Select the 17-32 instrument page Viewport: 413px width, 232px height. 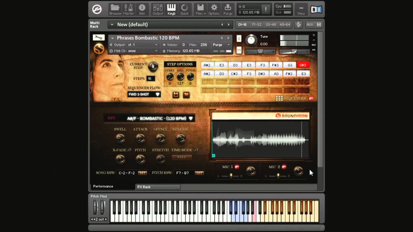pyautogui.click(x=257, y=24)
